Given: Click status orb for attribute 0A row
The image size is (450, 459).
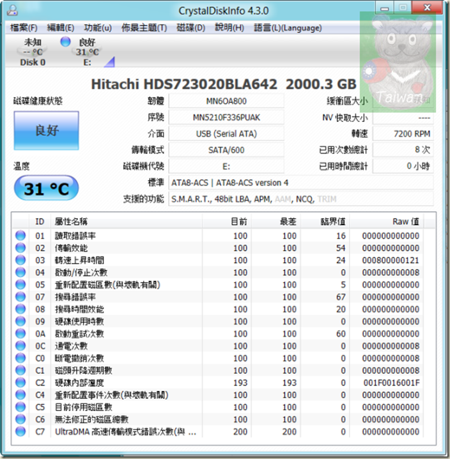Looking at the screenshot, I should 20,334.
